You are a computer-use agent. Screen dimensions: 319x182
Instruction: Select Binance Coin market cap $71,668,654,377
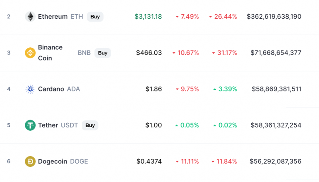coord(276,53)
